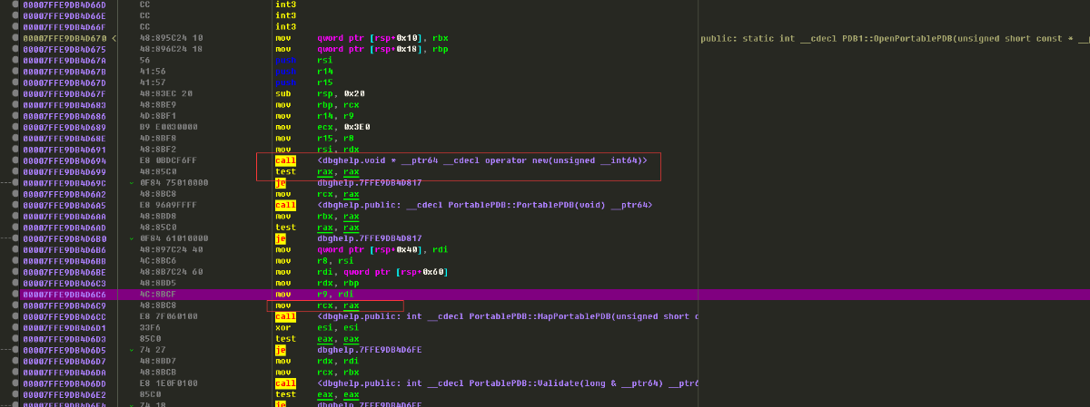
Task: Click jump arrow beside bytes 0F84 75010000
Action: point(132,183)
